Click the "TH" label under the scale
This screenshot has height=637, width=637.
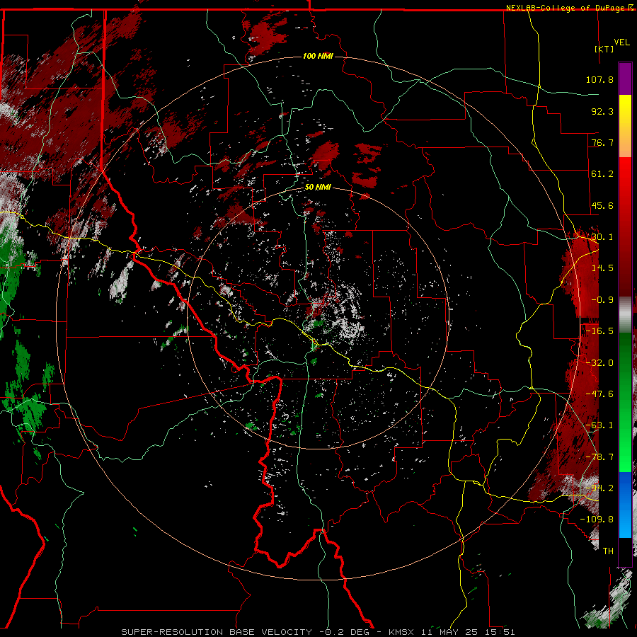[x=608, y=551]
